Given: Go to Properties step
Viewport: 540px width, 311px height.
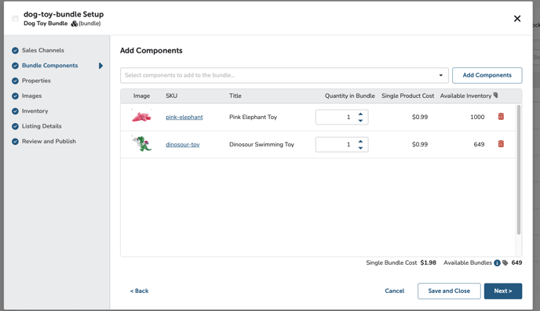Looking at the screenshot, I should tap(36, 81).
